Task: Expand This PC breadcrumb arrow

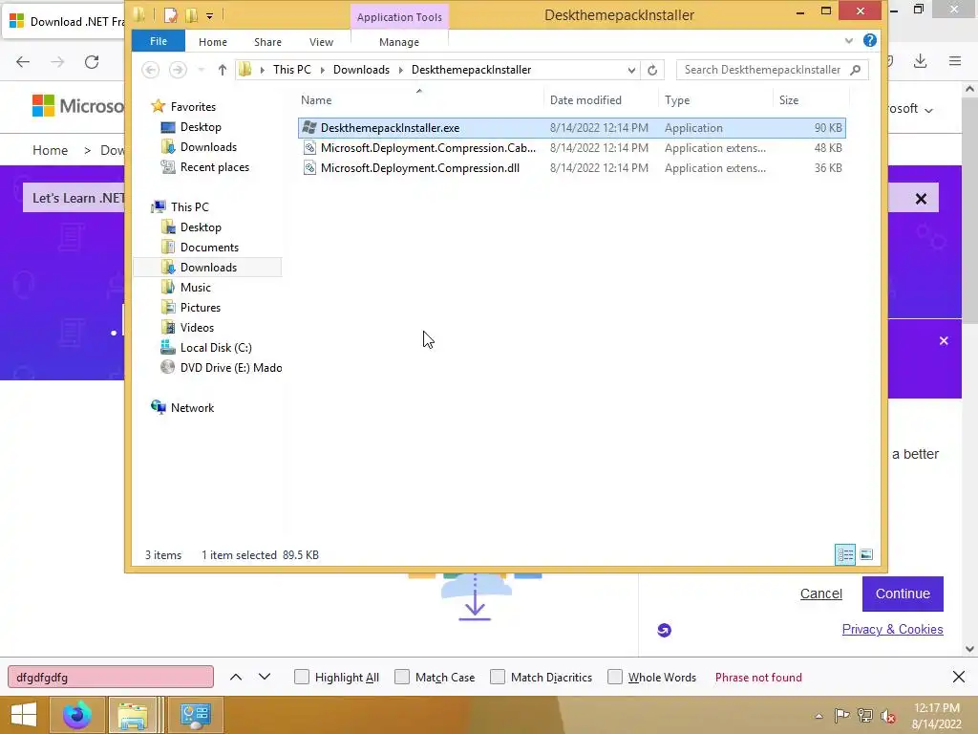Action: pos(323,70)
